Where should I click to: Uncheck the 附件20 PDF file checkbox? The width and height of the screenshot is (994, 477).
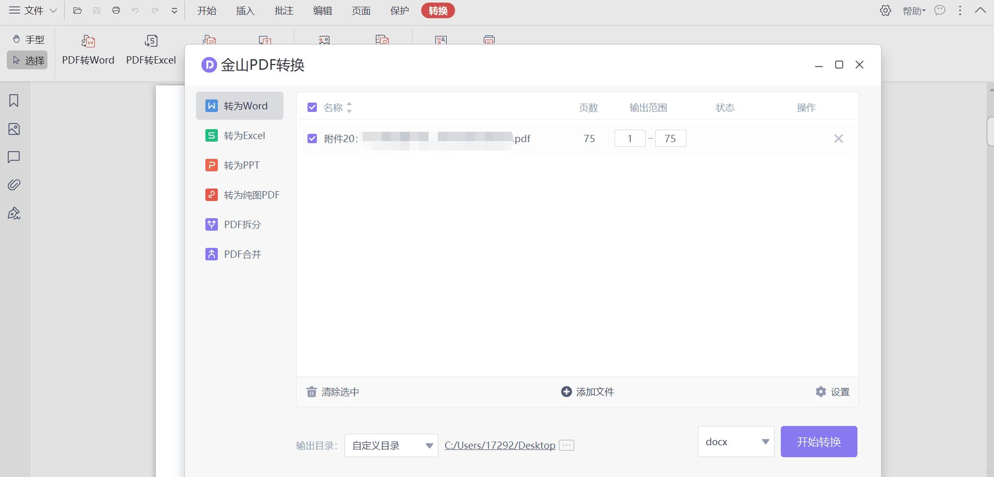312,139
